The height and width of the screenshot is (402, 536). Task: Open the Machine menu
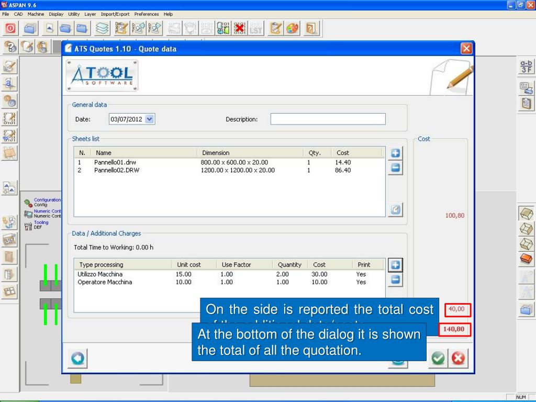36,14
